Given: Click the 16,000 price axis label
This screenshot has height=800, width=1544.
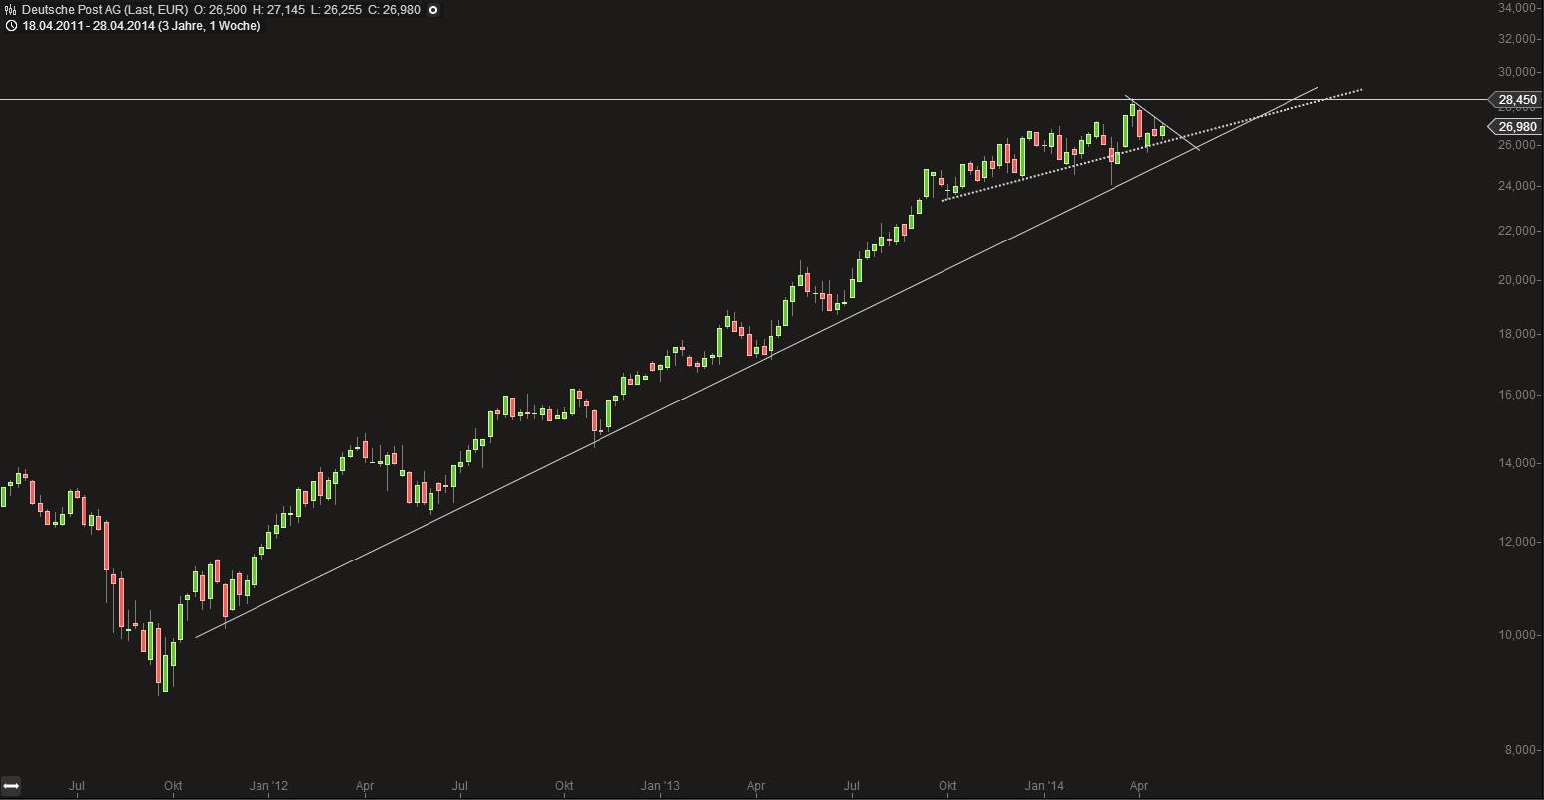Looking at the screenshot, I should (x=1518, y=395).
